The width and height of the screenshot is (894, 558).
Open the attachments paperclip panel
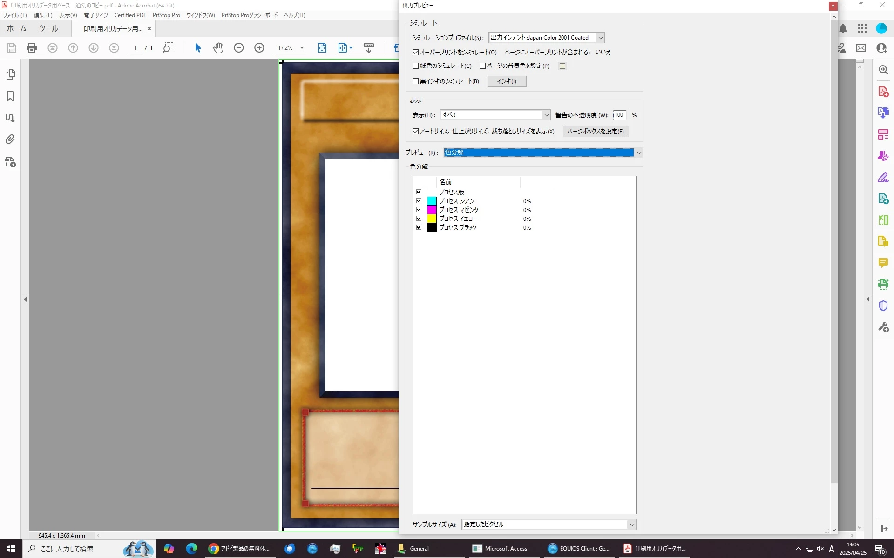10,139
